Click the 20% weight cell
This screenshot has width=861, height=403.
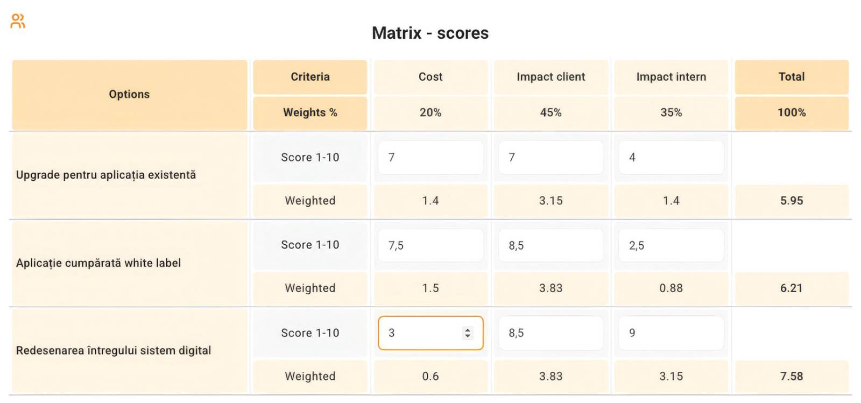(x=430, y=112)
